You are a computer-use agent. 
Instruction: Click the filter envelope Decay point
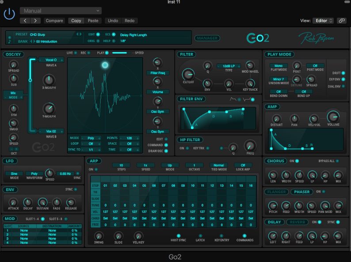[209, 112]
